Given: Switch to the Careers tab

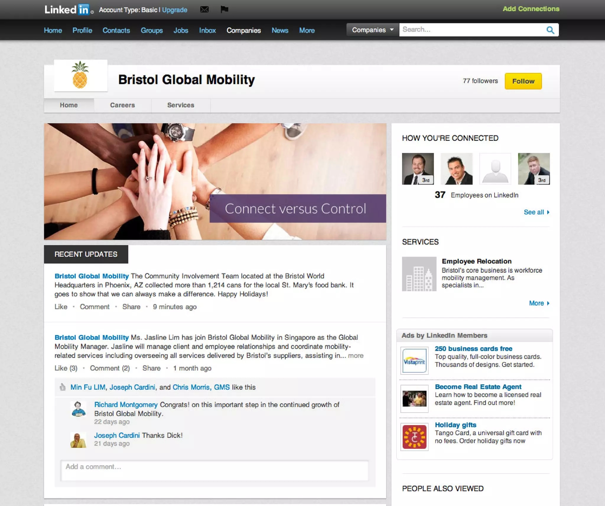Looking at the screenshot, I should click(x=122, y=105).
